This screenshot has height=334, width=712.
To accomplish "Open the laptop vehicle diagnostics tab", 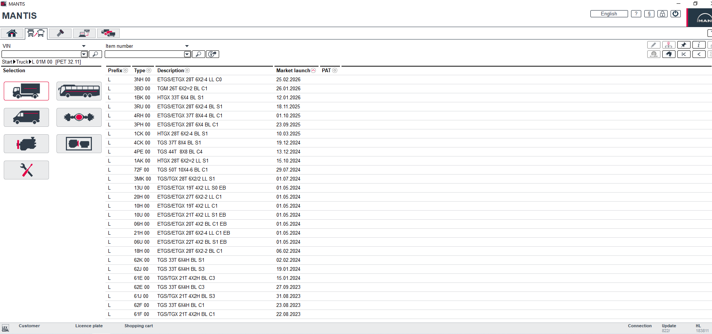I will (84, 33).
